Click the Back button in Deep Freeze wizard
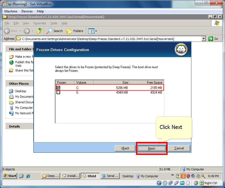The height and width of the screenshot is (188, 225). pyautogui.click(x=125, y=148)
